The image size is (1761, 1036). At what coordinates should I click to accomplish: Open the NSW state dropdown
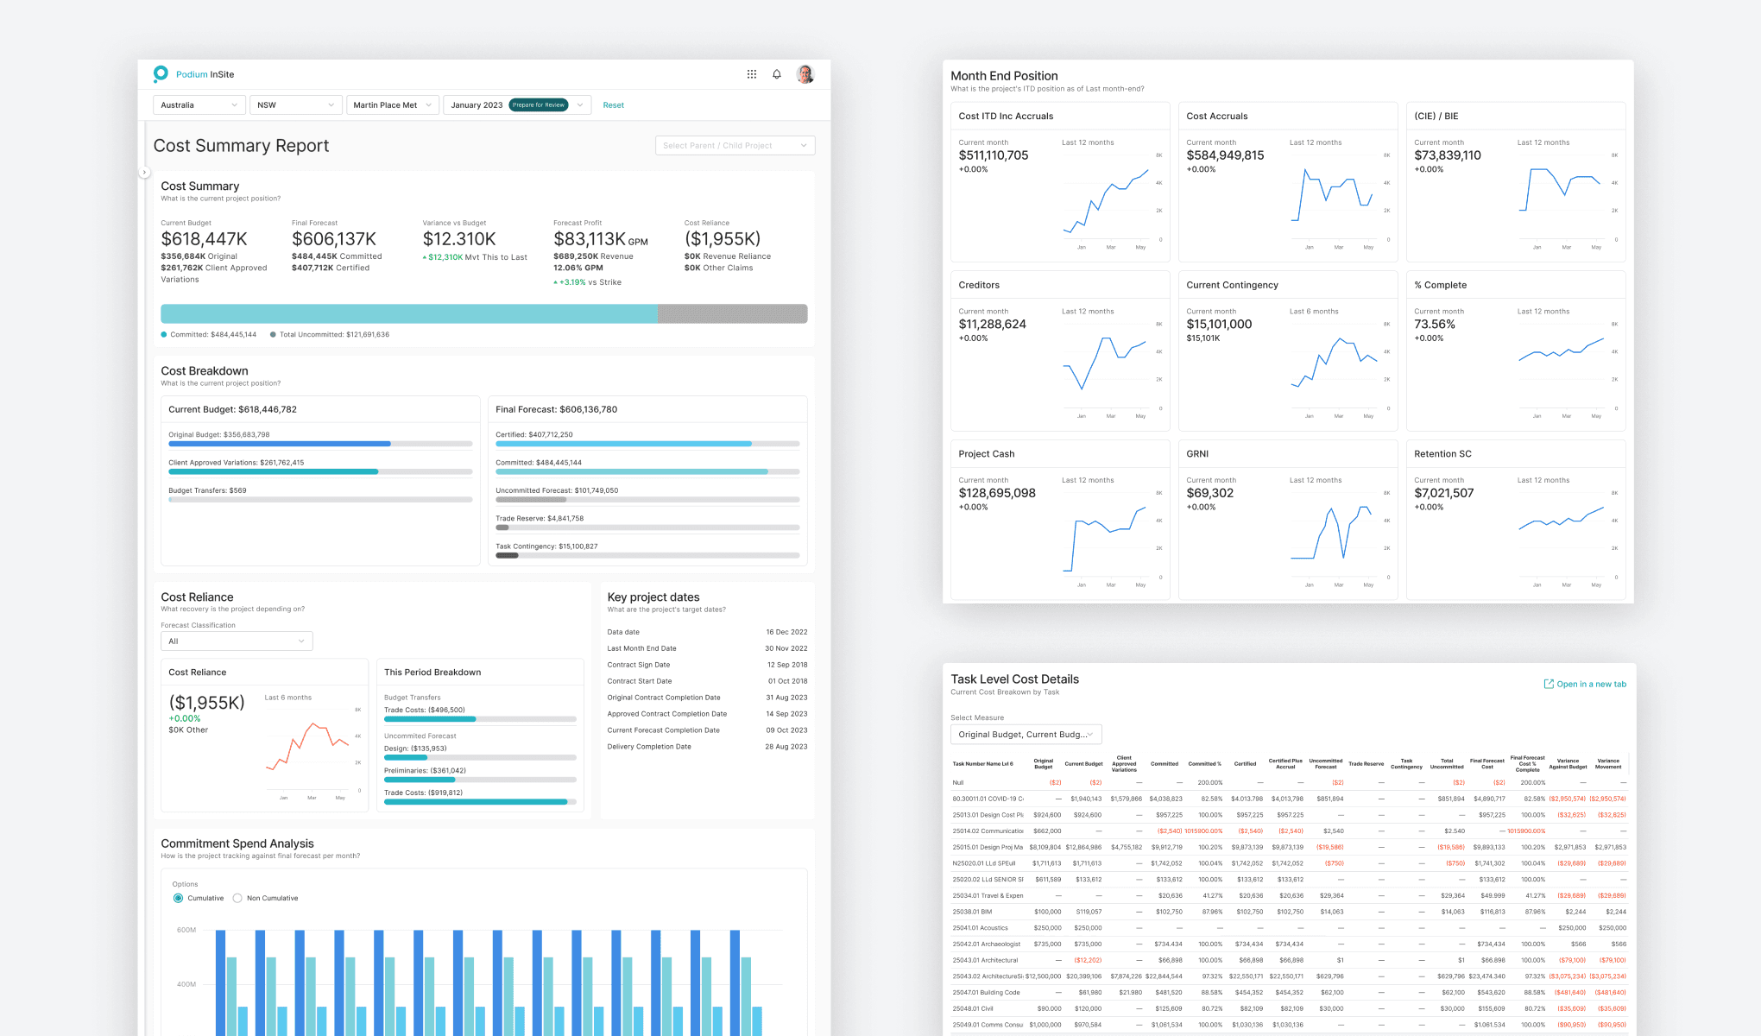coord(296,105)
